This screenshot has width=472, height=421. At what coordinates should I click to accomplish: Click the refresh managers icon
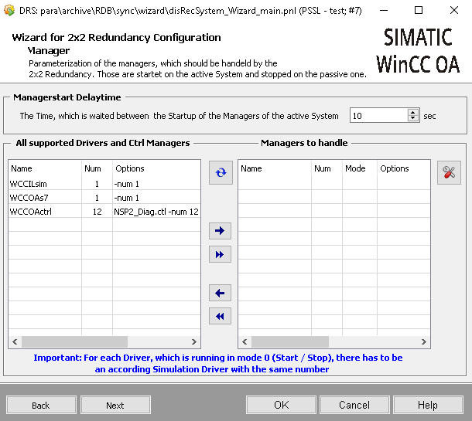221,173
